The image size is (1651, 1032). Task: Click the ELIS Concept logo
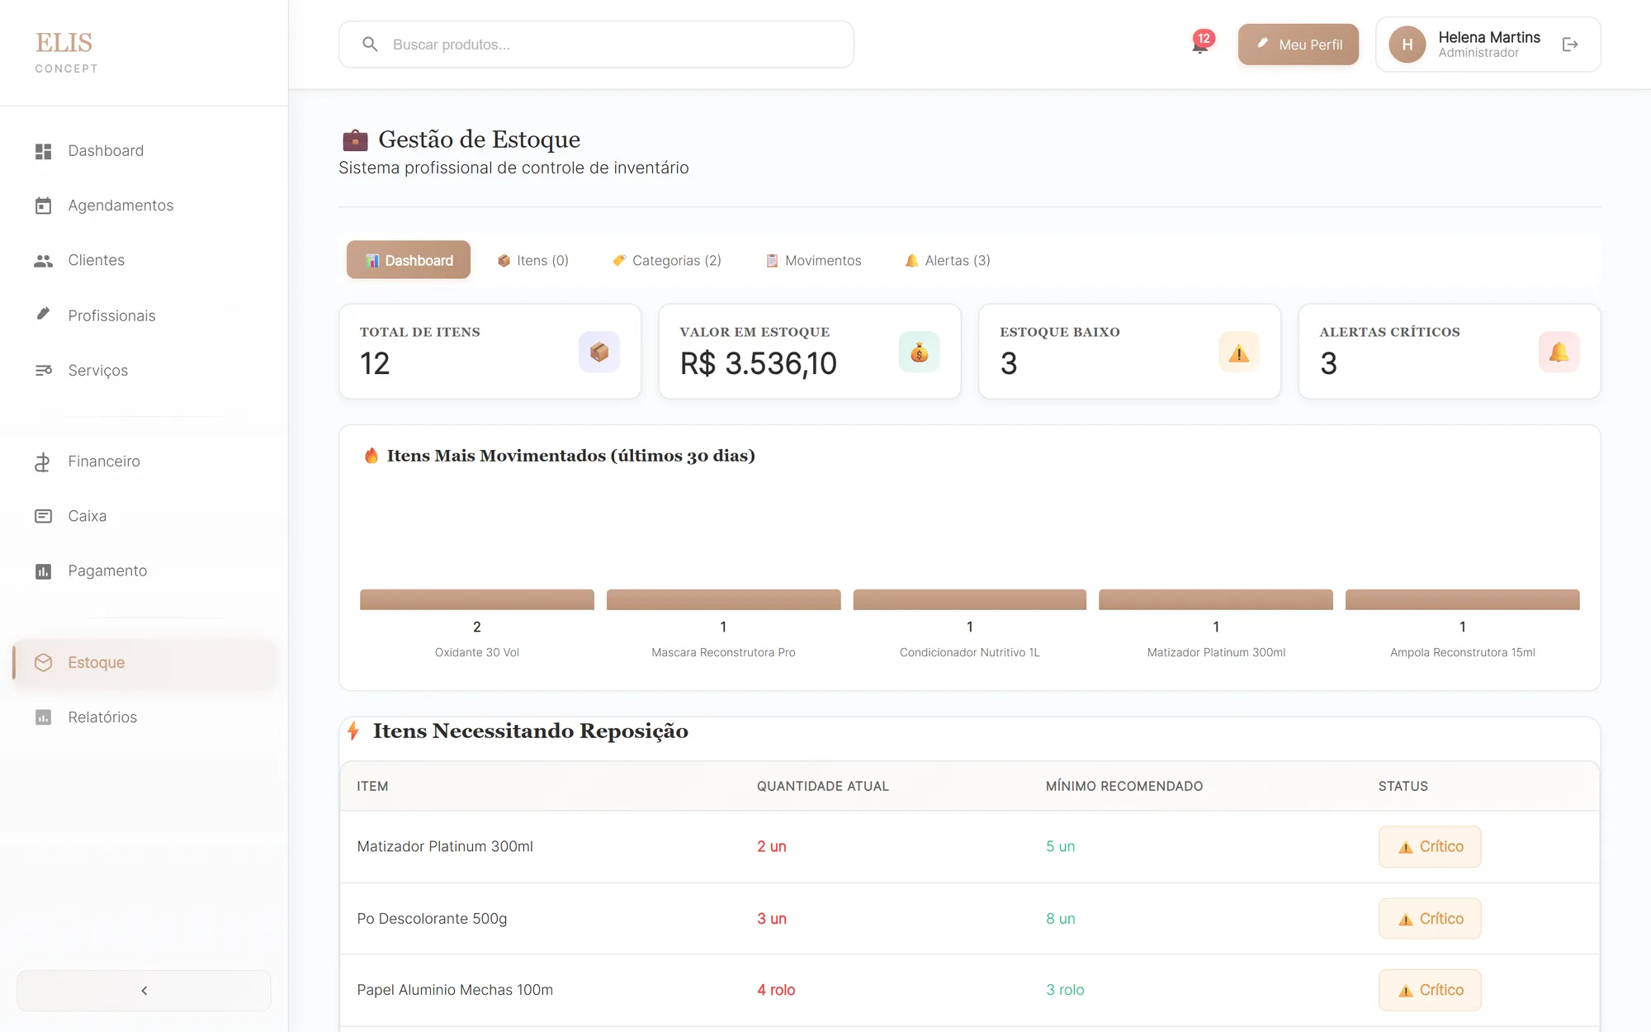coord(66,52)
